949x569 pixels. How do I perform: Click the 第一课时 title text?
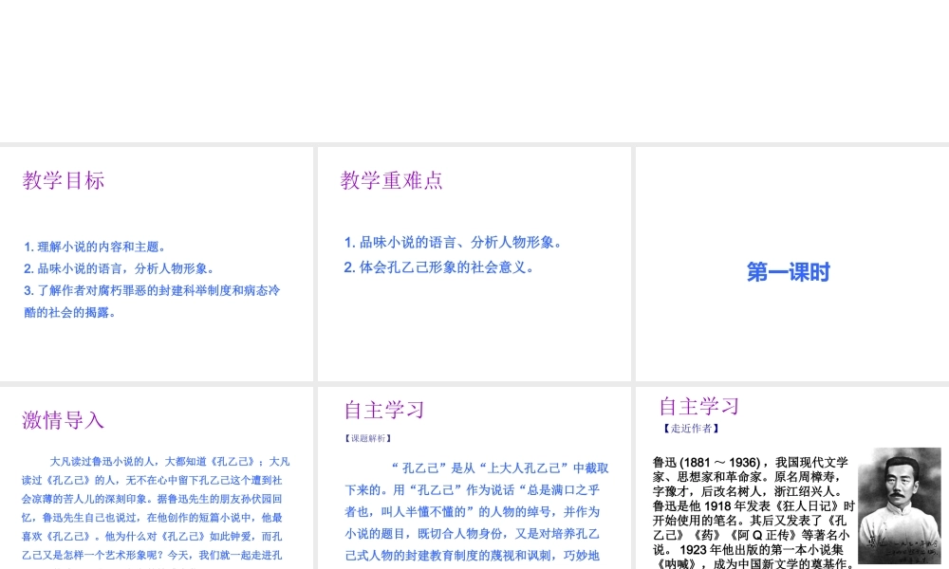pyautogui.click(x=788, y=272)
